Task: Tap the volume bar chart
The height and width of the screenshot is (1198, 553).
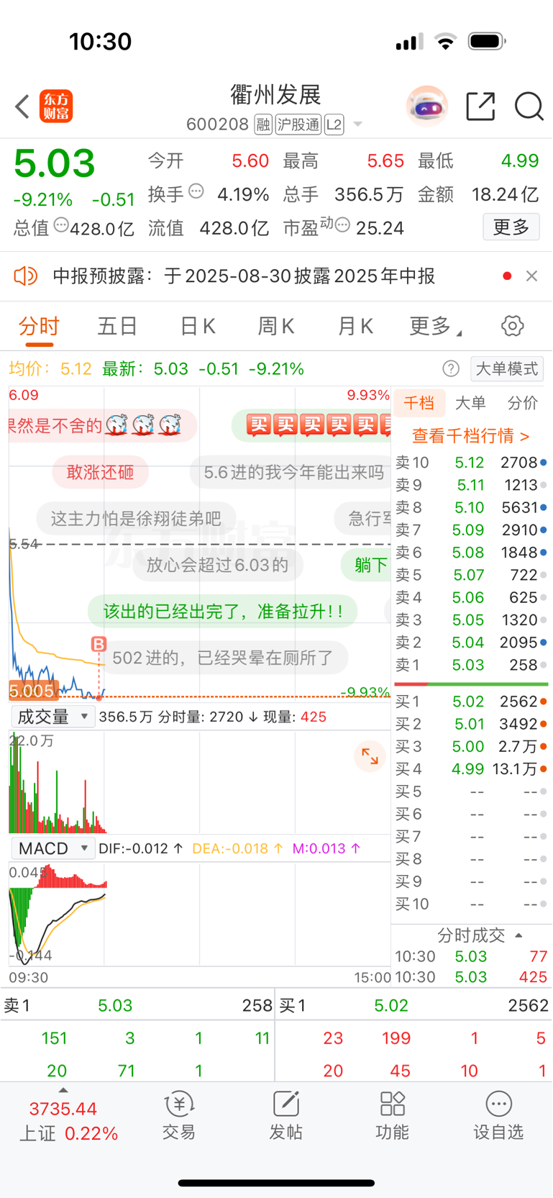Action: click(x=199, y=781)
